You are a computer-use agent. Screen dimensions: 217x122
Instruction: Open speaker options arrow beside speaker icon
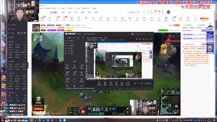click(130, 83)
